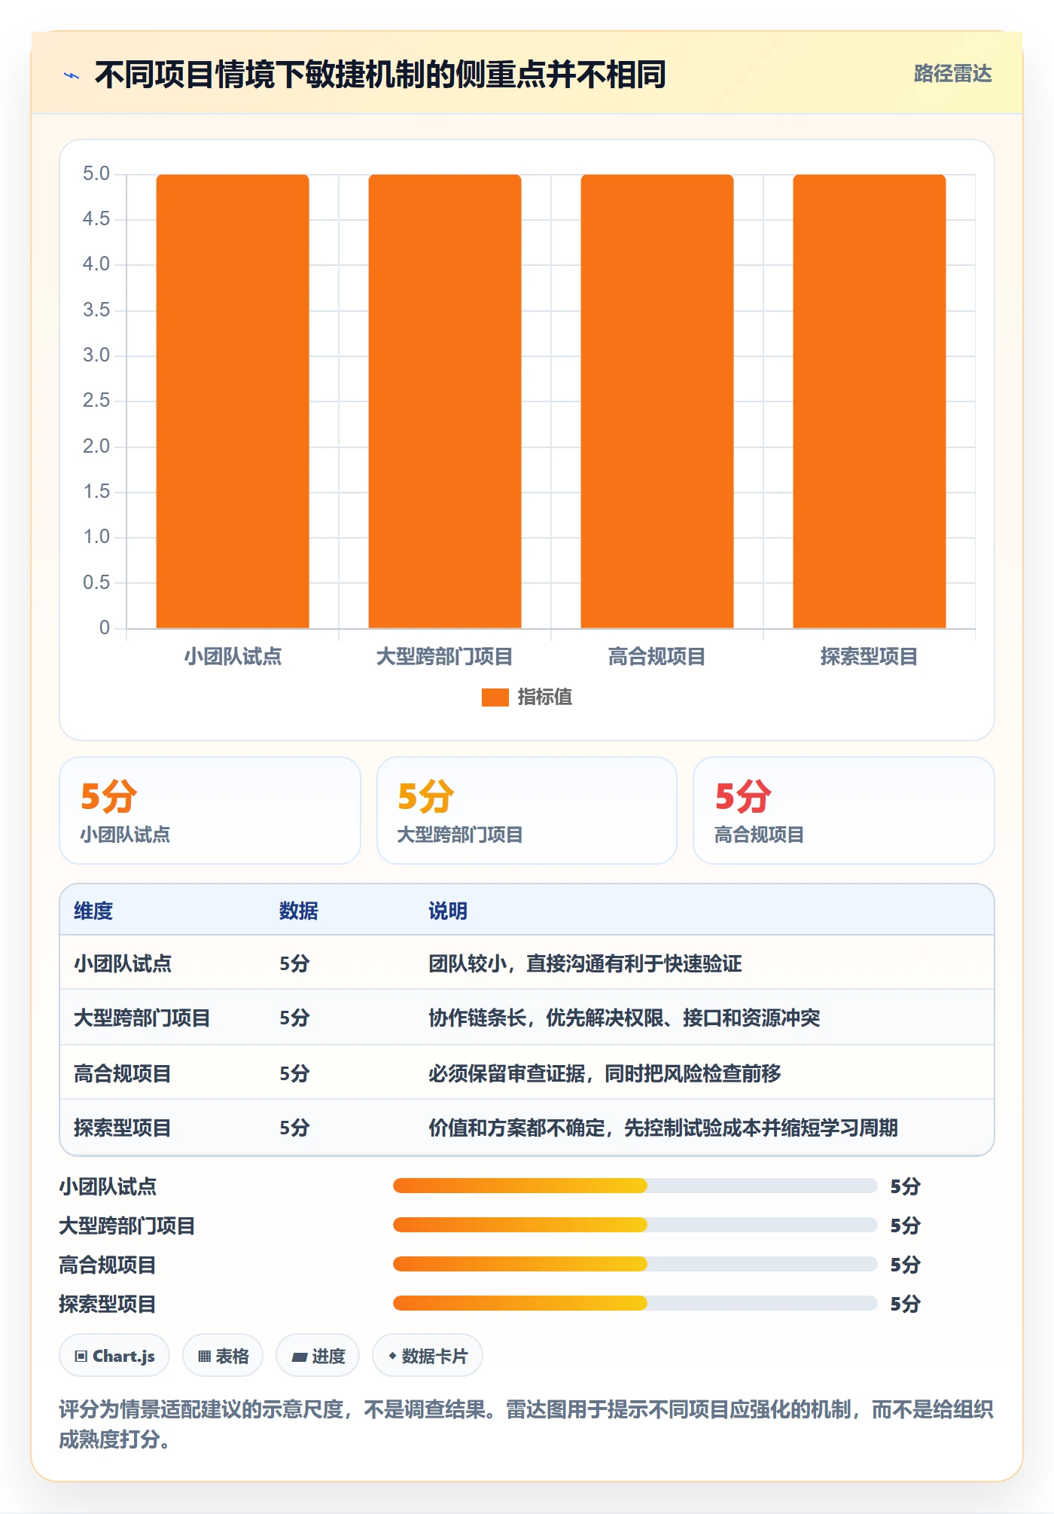Toggle the 指标值 legend color box
Image resolution: width=1054 pixels, height=1514 pixels.
point(495,697)
